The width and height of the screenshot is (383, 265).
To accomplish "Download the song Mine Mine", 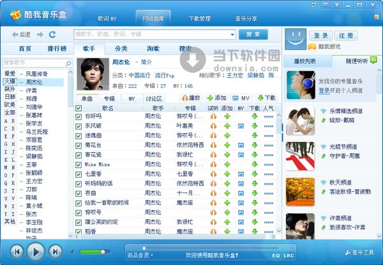I will [x=255, y=164].
